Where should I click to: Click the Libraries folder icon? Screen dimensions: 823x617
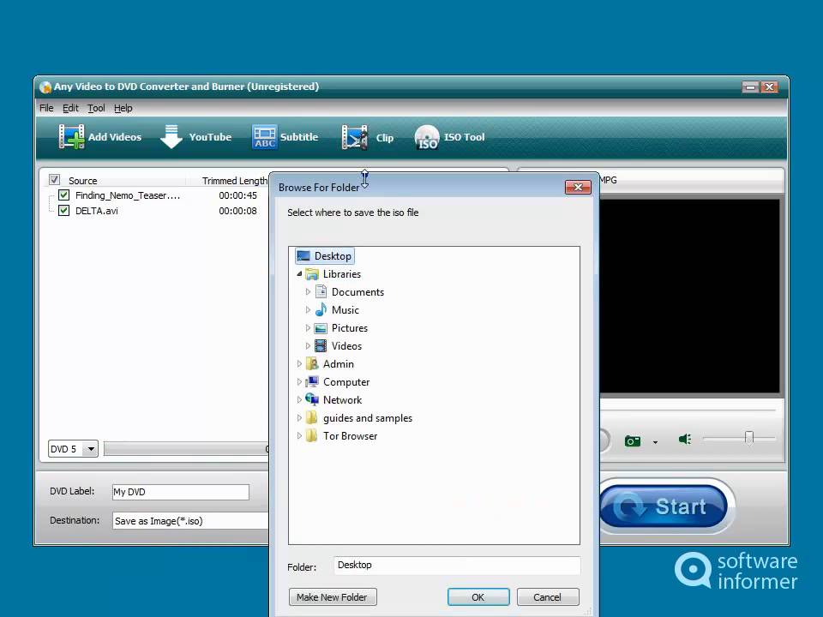pyautogui.click(x=312, y=274)
